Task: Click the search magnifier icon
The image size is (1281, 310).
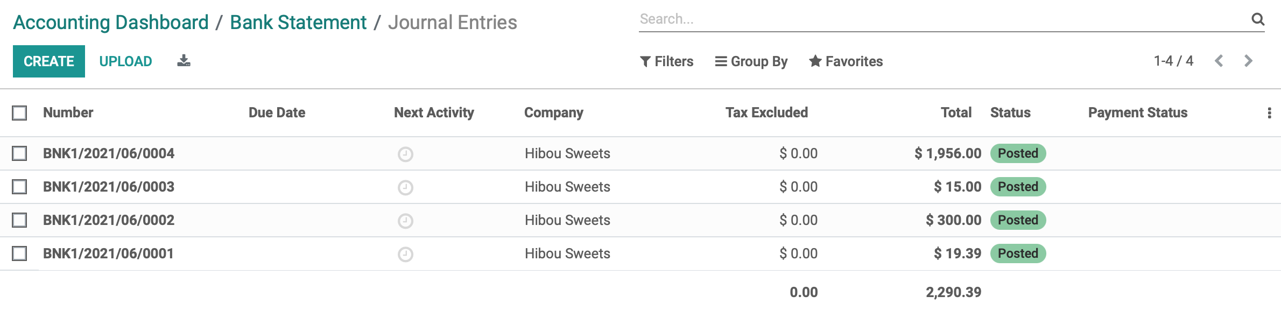Action: 1258,19
